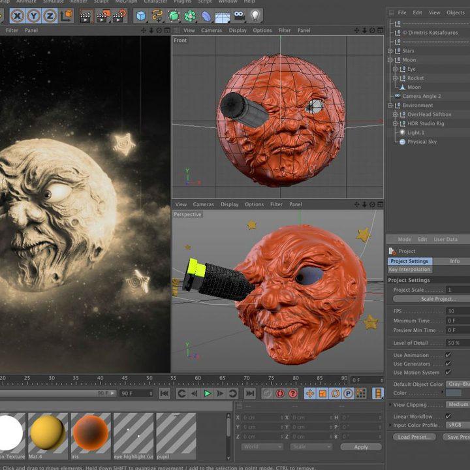Open the Info tab
This screenshot has width=470, height=470.
pos(454,261)
